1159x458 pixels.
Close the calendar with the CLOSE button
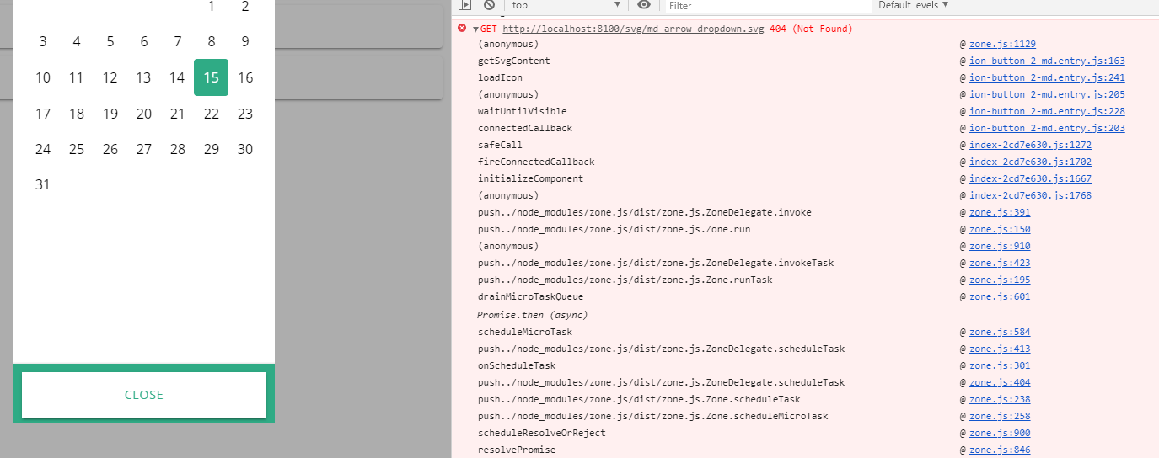click(x=144, y=395)
